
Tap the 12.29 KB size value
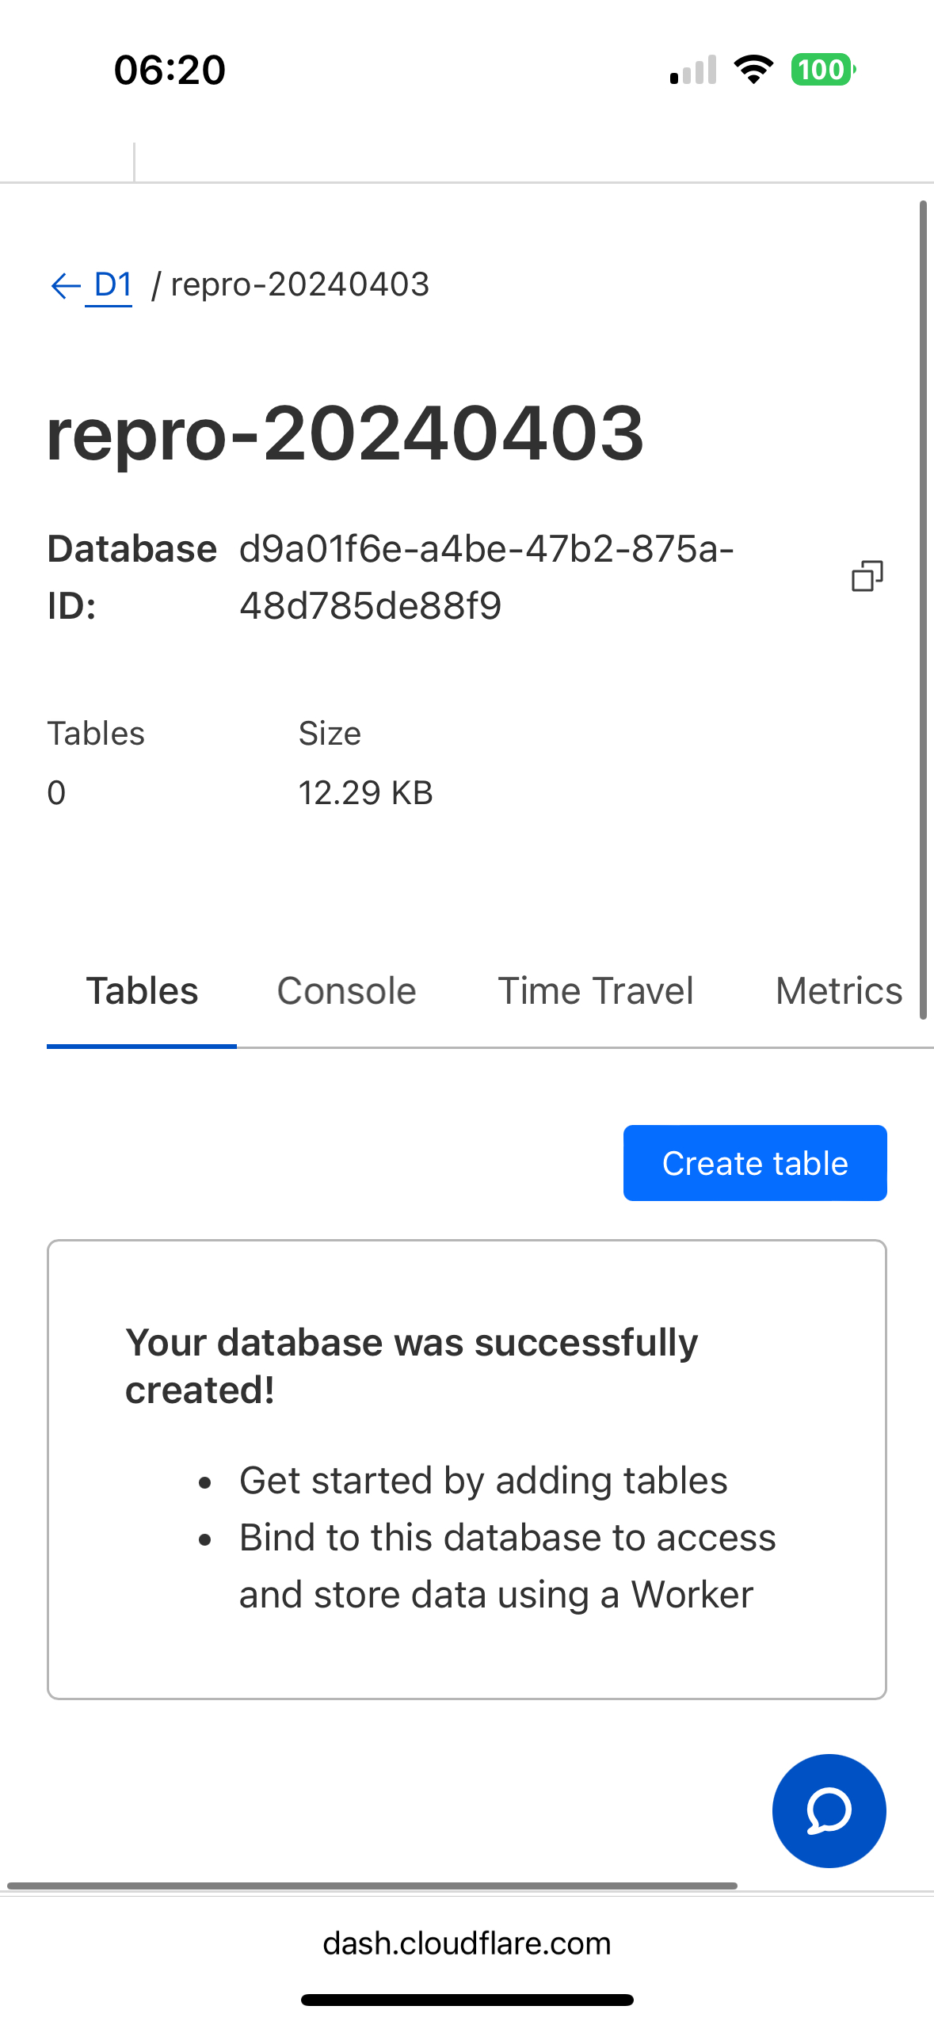coord(365,792)
